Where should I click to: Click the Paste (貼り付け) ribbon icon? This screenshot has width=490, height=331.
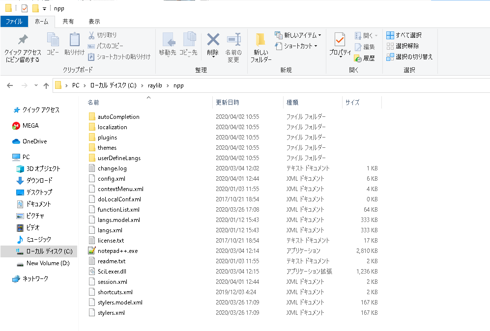click(x=74, y=39)
